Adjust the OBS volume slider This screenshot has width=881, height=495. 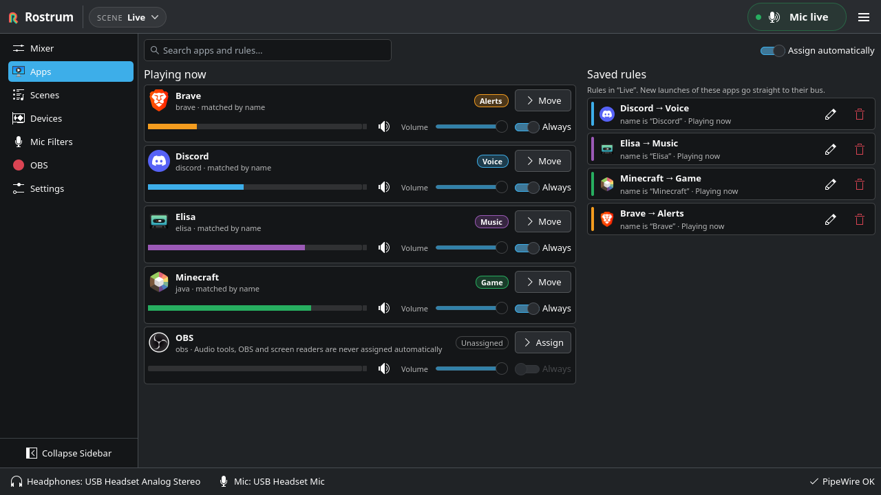[471, 368]
